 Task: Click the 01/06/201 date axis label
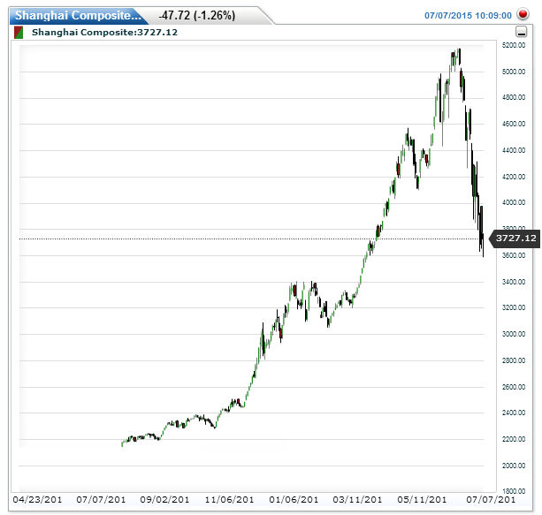click(x=294, y=500)
